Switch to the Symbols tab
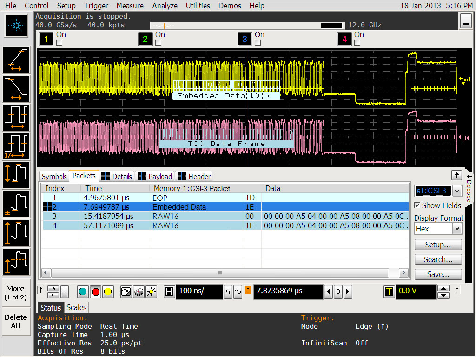Viewport: 476px width, 357px height. tap(54, 176)
